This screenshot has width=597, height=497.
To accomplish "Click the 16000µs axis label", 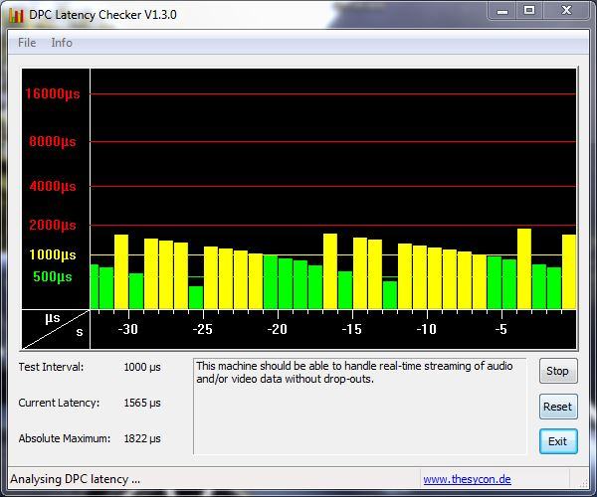I will point(53,93).
